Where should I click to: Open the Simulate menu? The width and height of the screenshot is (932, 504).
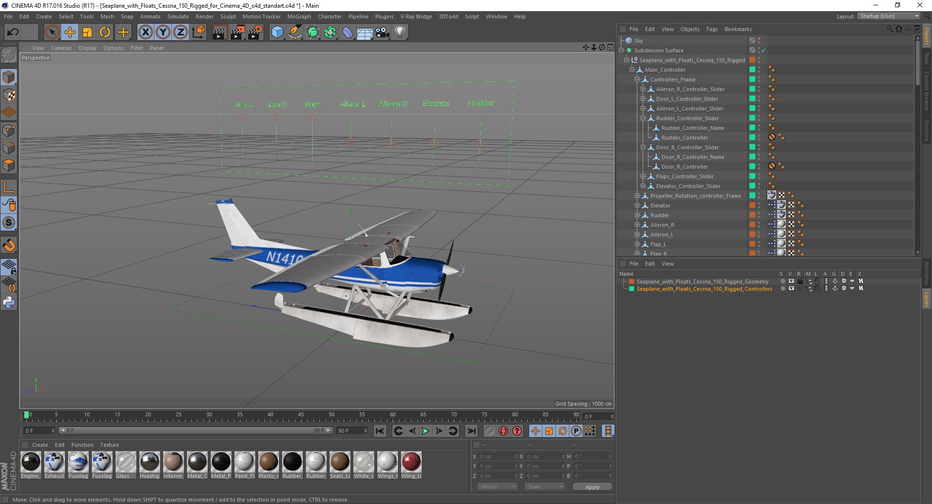pos(178,16)
